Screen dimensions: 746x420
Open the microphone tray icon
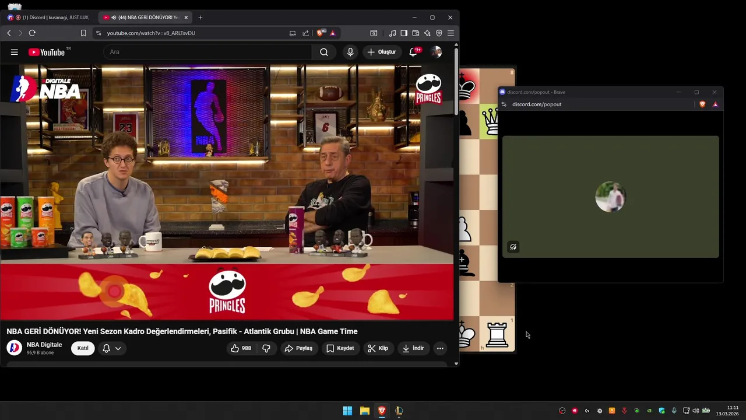(x=674, y=411)
